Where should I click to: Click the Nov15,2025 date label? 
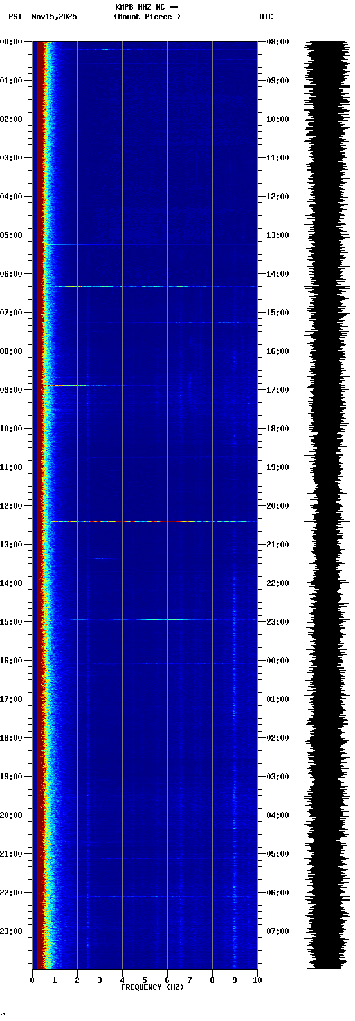point(54,17)
